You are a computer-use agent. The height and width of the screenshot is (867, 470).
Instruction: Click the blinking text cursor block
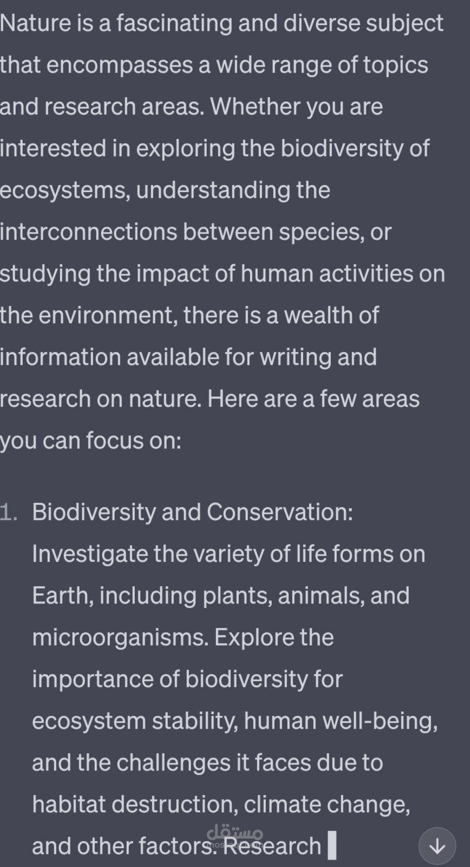[x=332, y=846]
